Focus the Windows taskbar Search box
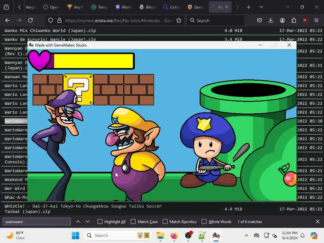The width and height of the screenshot is (324, 243). click(x=118, y=235)
